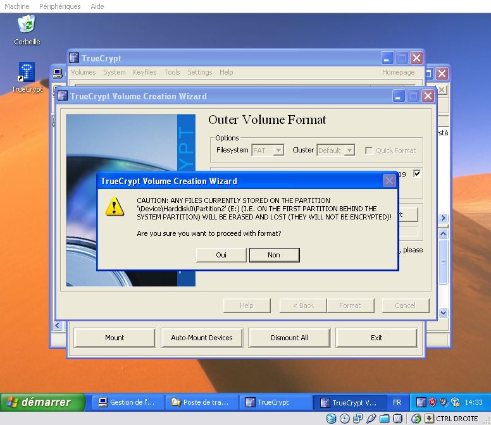Screen dimensions: 491x425
Task: Switch to TrueCrypt taskbar button
Action: coord(276,402)
